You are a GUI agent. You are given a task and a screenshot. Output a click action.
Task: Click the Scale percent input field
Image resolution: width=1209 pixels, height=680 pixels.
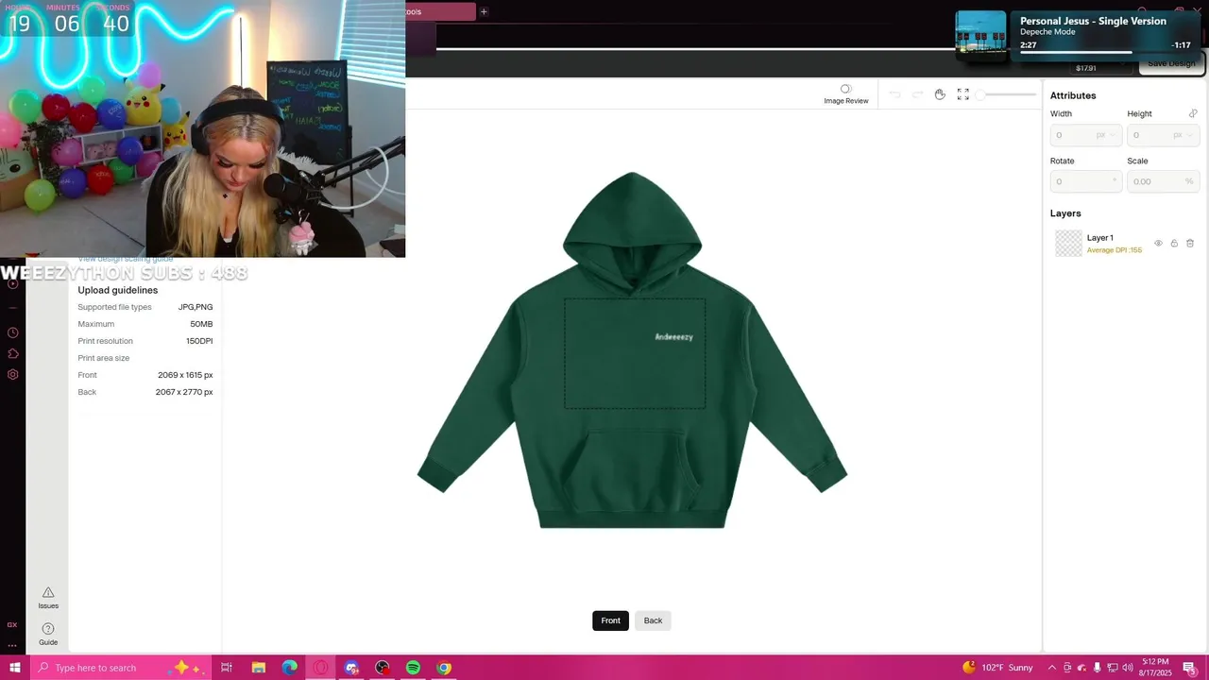(x=1163, y=181)
